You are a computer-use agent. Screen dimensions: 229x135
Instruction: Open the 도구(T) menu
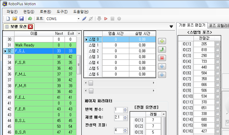point(62,12)
